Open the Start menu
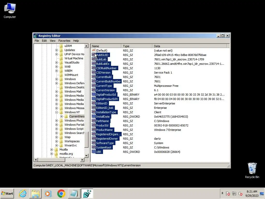Viewport: 265px width, 199px height. coord(7,193)
